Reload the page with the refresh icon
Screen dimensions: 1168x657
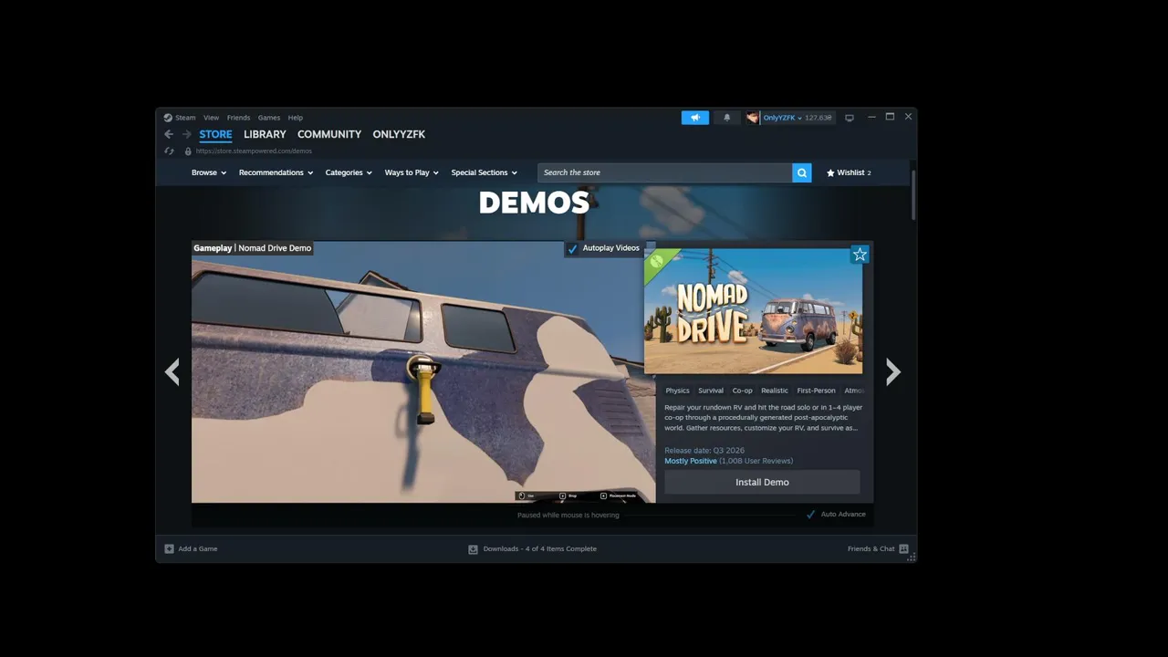coord(169,151)
